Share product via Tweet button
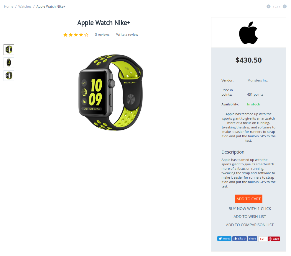The image size is (291, 256). (x=224, y=239)
